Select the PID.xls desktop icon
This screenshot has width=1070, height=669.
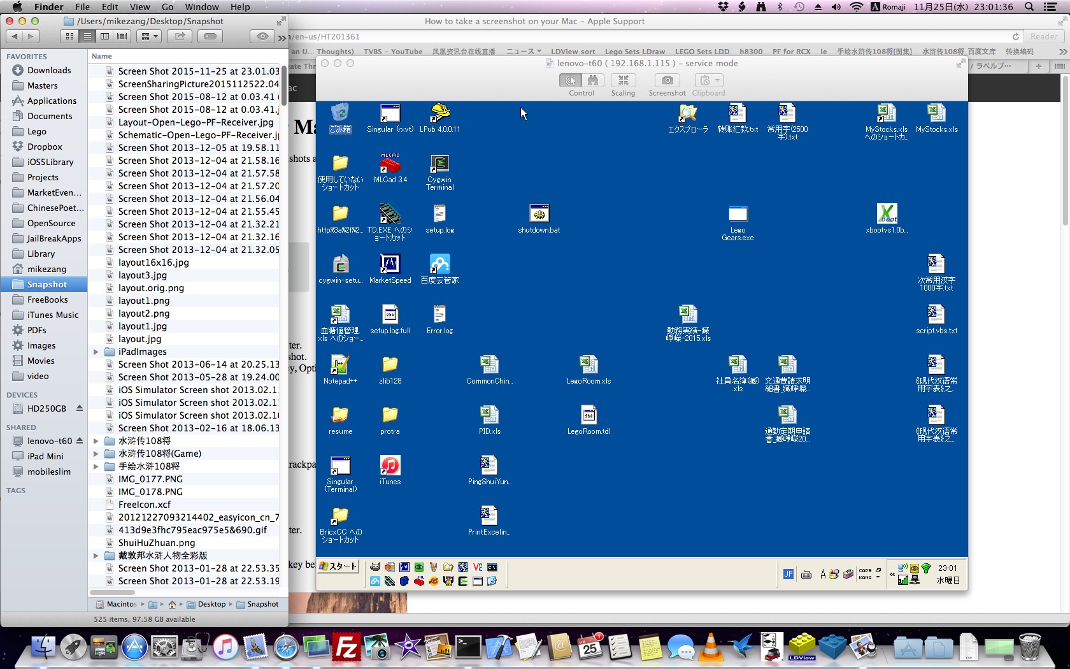click(x=489, y=420)
